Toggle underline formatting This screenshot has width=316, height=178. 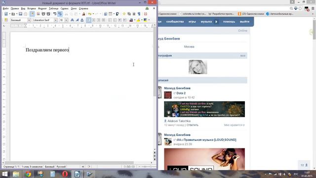[82, 20]
